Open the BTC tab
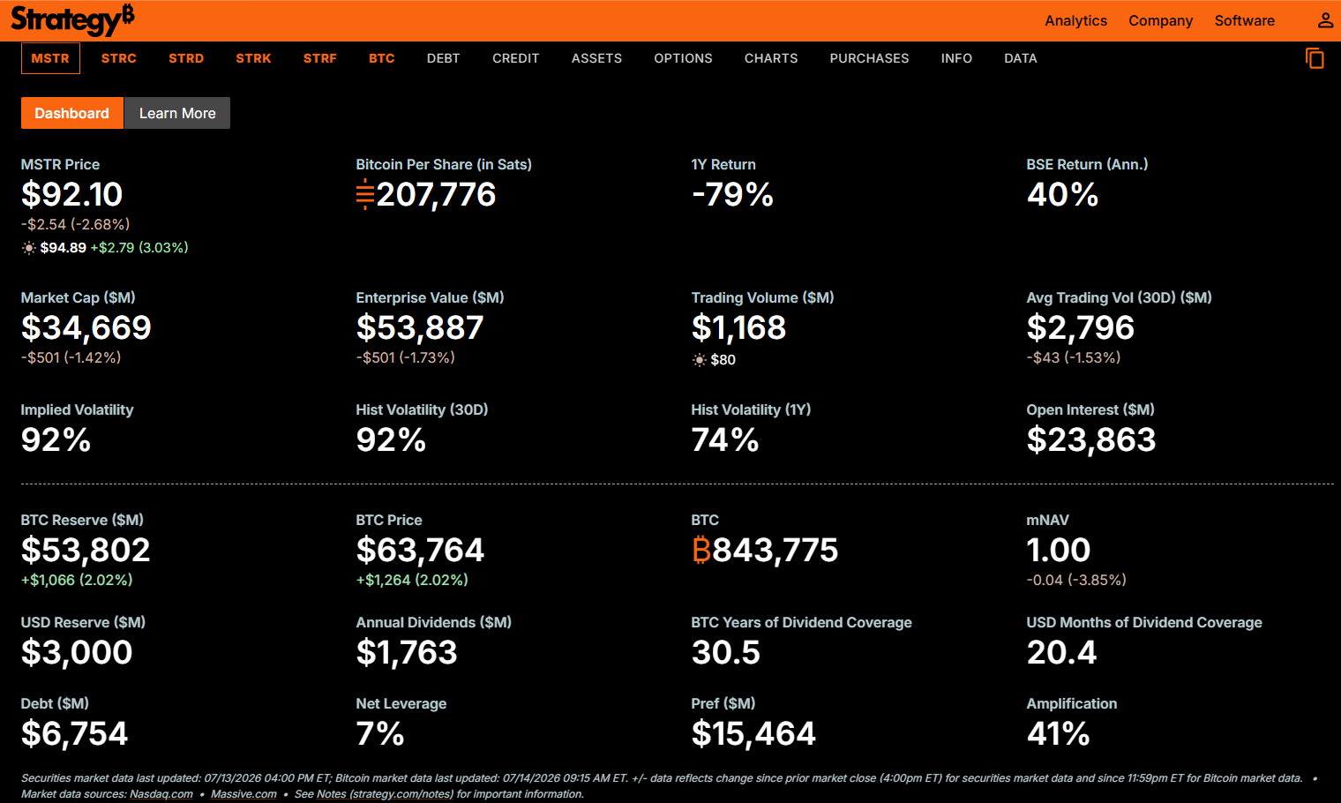Image resolution: width=1341 pixels, height=803 pixels. click(382, 58)
